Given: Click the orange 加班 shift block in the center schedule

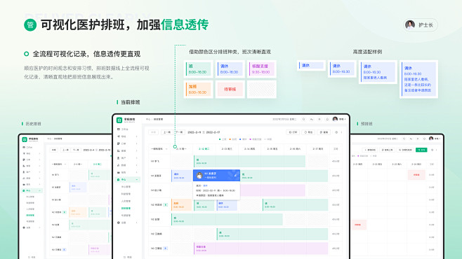Looking at the screenshot, I should pos(182,205).
